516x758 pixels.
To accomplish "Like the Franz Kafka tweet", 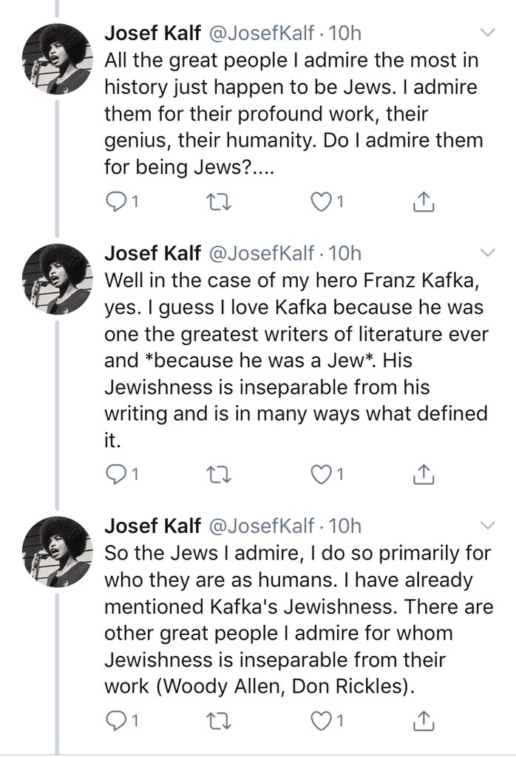I will (319, 475).
